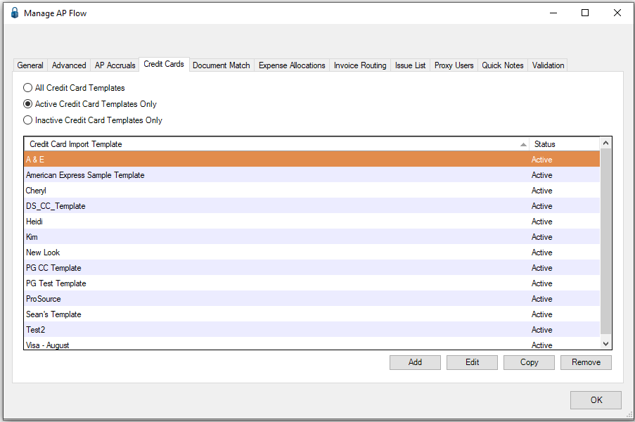Select the Test2 template row
635x422 pixels.
[312, 330]
